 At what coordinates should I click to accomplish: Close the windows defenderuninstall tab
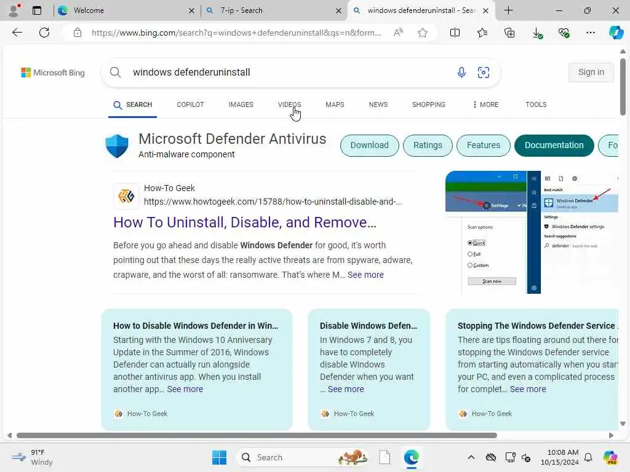pos(485,11)
